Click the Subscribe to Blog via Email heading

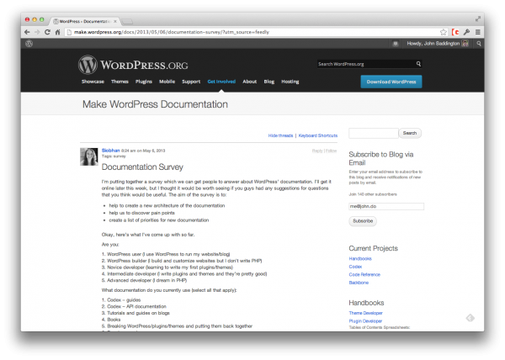(x=381, y=158)
